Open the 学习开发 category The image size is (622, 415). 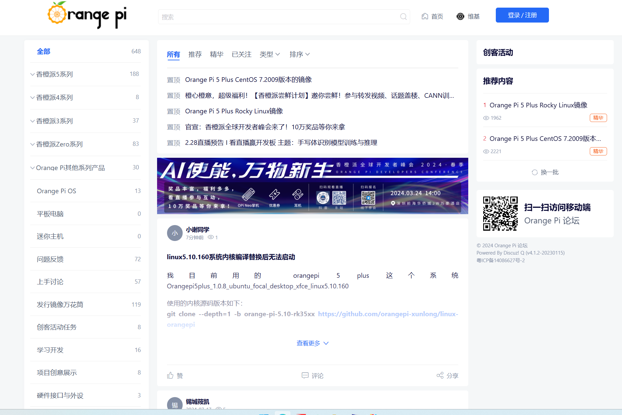(x=86, y=350)
